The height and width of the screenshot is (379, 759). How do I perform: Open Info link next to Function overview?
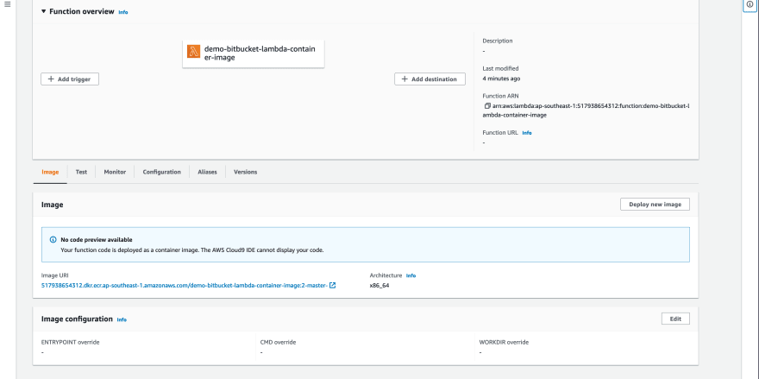[x=123, y=12]
